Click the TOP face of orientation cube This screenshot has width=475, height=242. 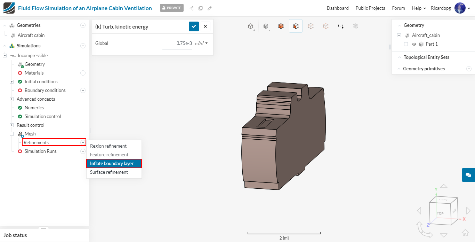440,213
